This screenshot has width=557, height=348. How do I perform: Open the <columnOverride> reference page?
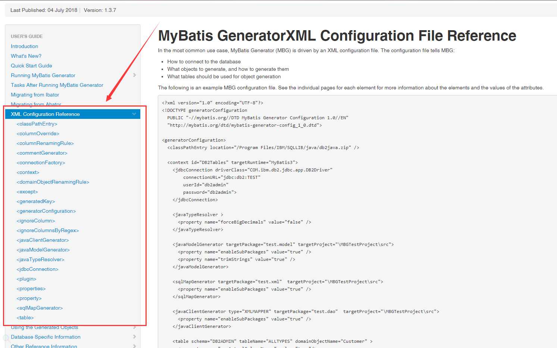coord(38,133)
